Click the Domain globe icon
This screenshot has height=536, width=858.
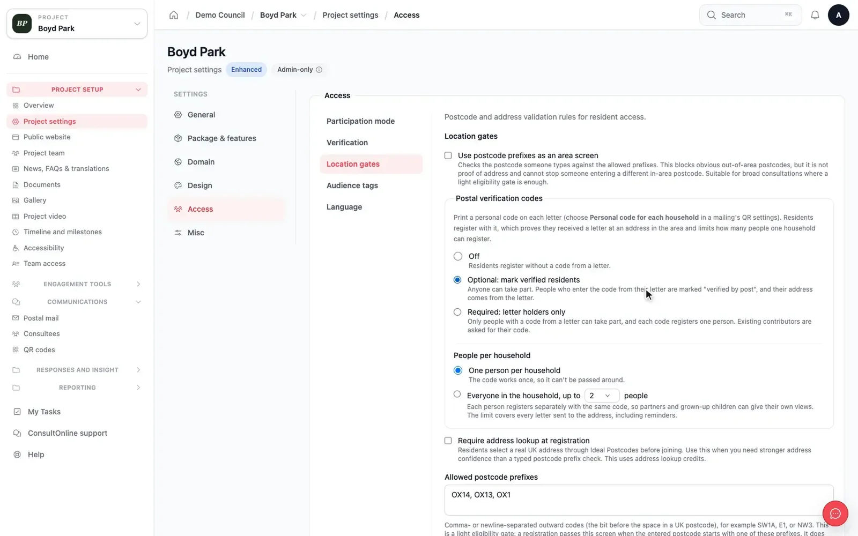178,162
